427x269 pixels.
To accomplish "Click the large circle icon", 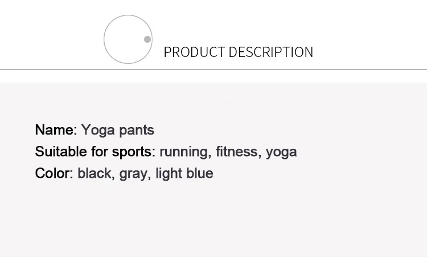I will tap(128, 39).
